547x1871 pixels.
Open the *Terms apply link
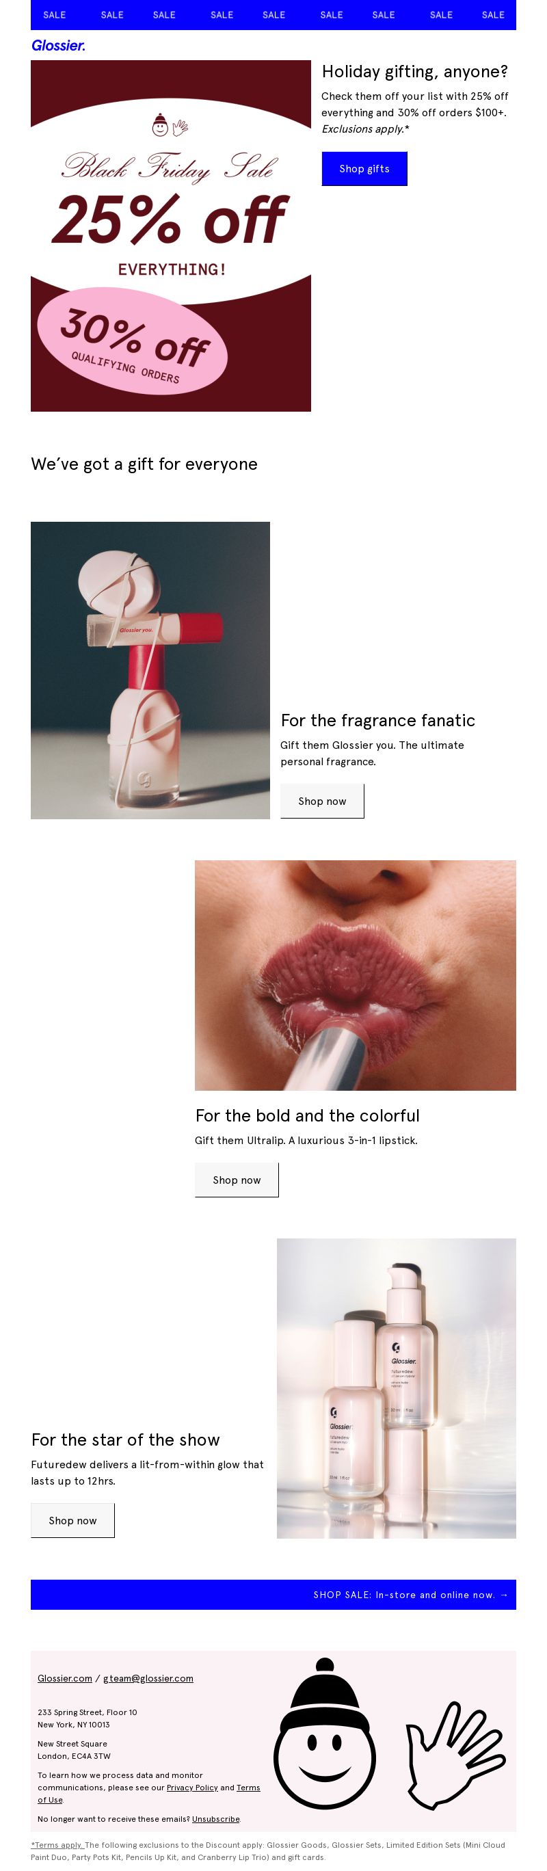click(x=57, y=1844)
